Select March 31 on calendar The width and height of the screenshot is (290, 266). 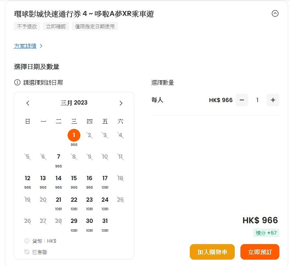[105, 221]
